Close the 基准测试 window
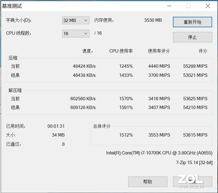Viewport: 218px width, 193px height. (x=208, y=6)
